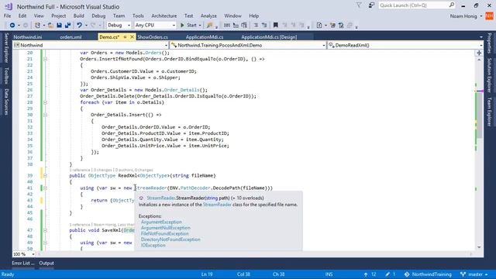
Task: Undo the last edit with the Undo icon
Action: [x=79, y=25]
